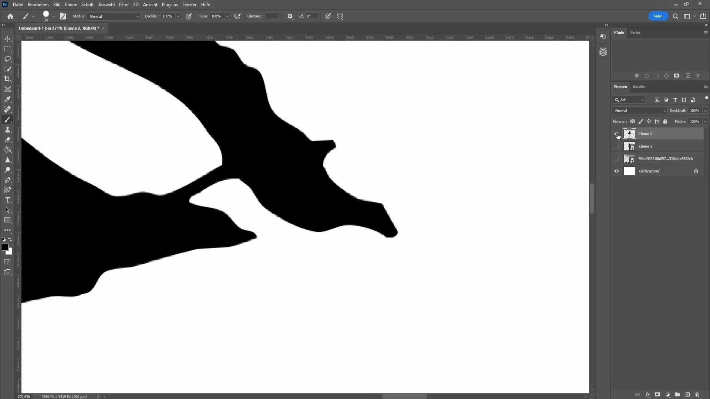Switch to the Farbe tab
Screen dimensions: 710x399
[x=635, y=33]
